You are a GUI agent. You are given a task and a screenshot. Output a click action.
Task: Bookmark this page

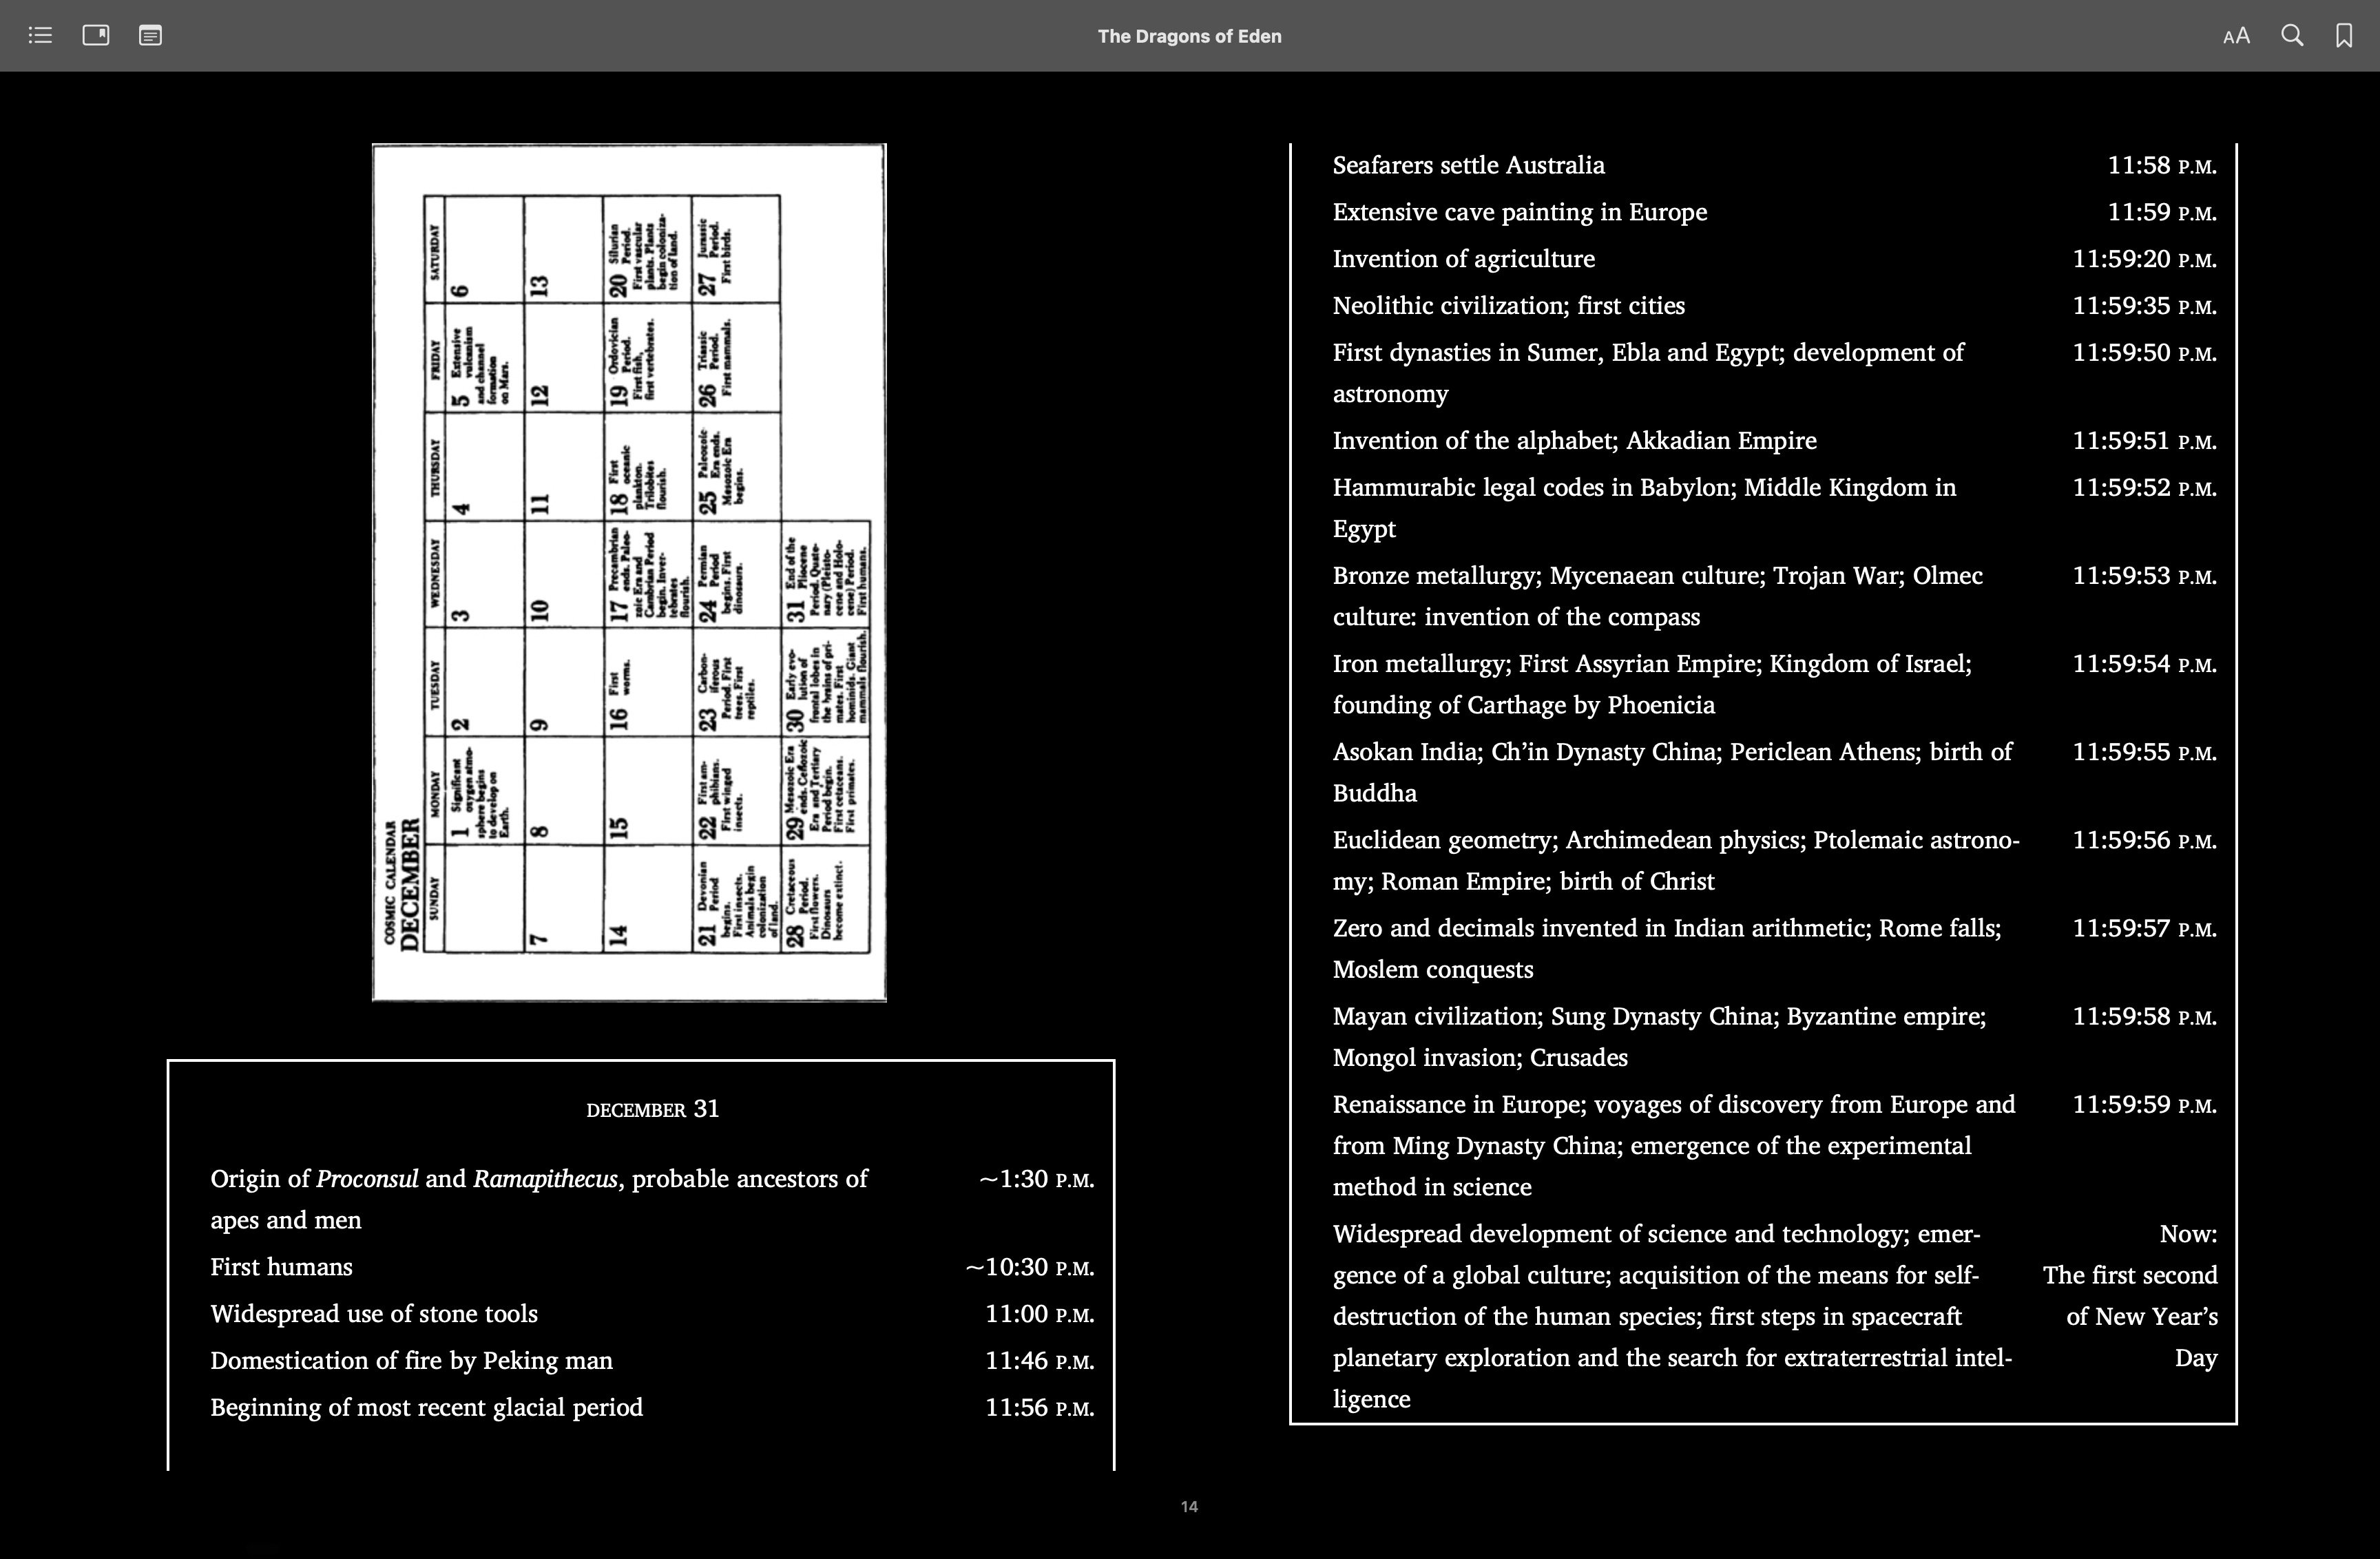coord(2344,36)
